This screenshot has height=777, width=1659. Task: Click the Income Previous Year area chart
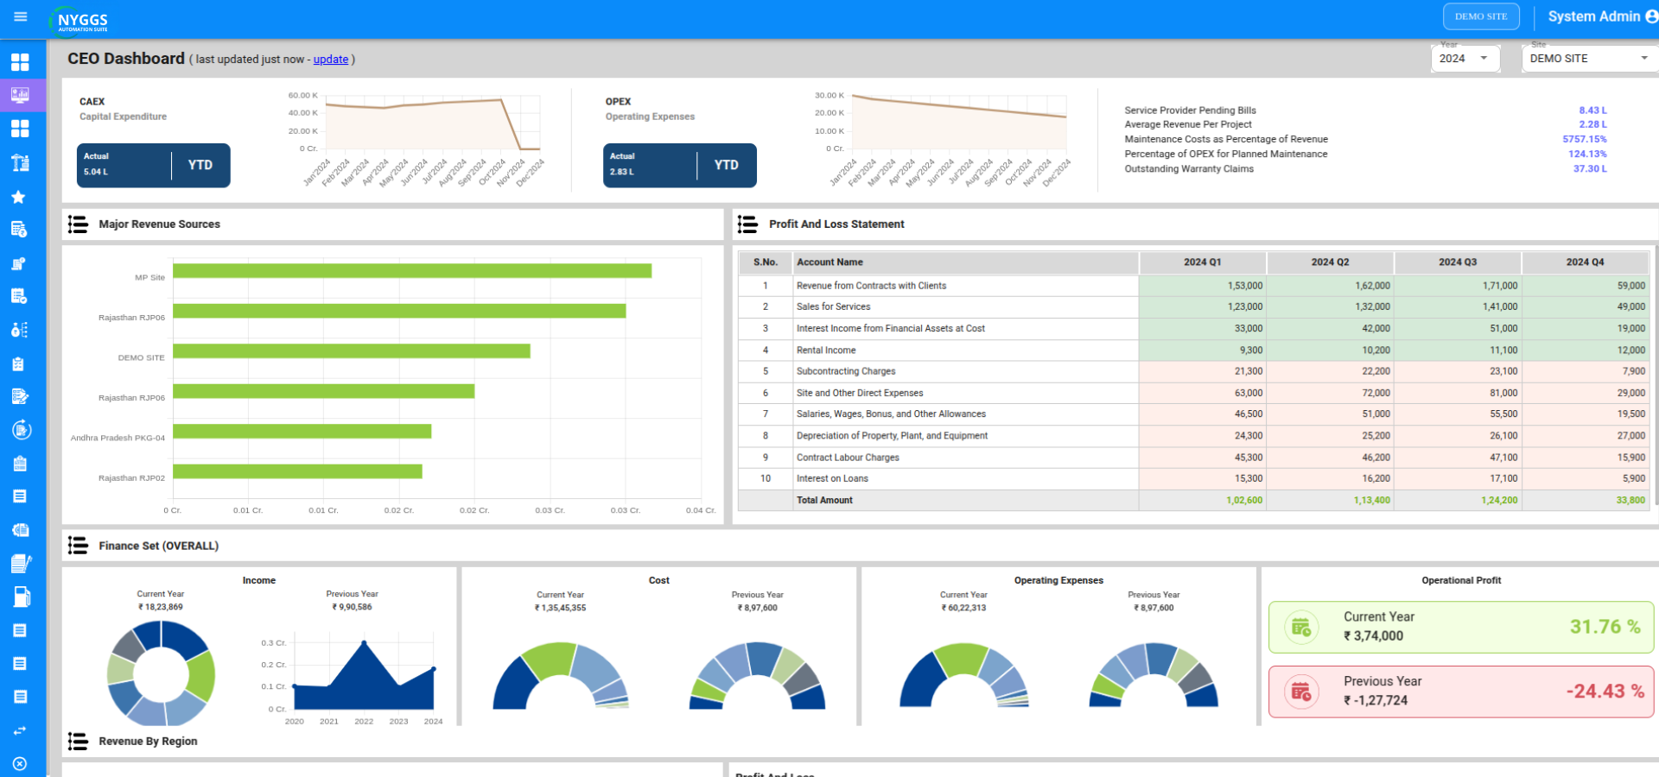click(363, 678)
